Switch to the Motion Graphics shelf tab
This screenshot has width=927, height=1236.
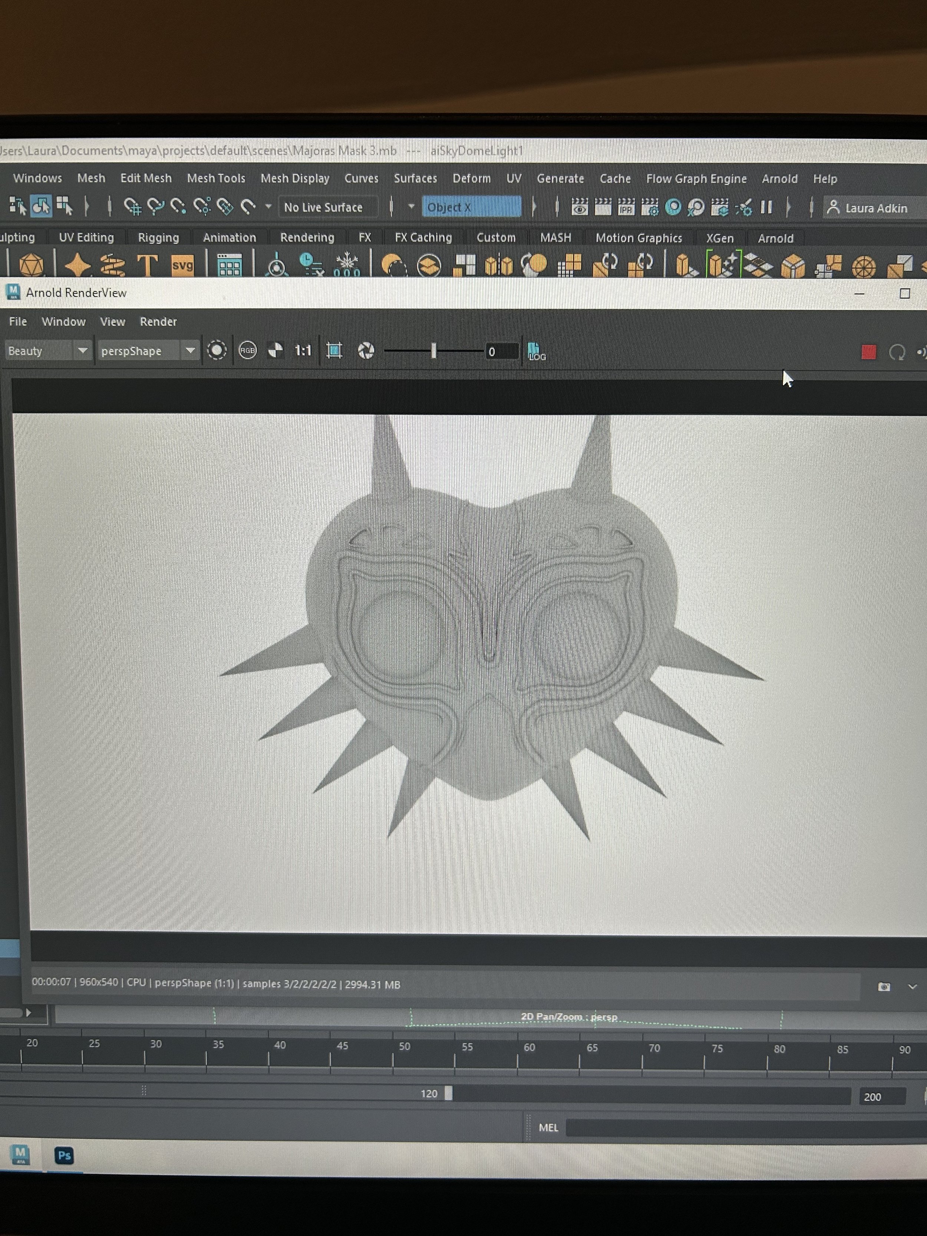[639, 238]
